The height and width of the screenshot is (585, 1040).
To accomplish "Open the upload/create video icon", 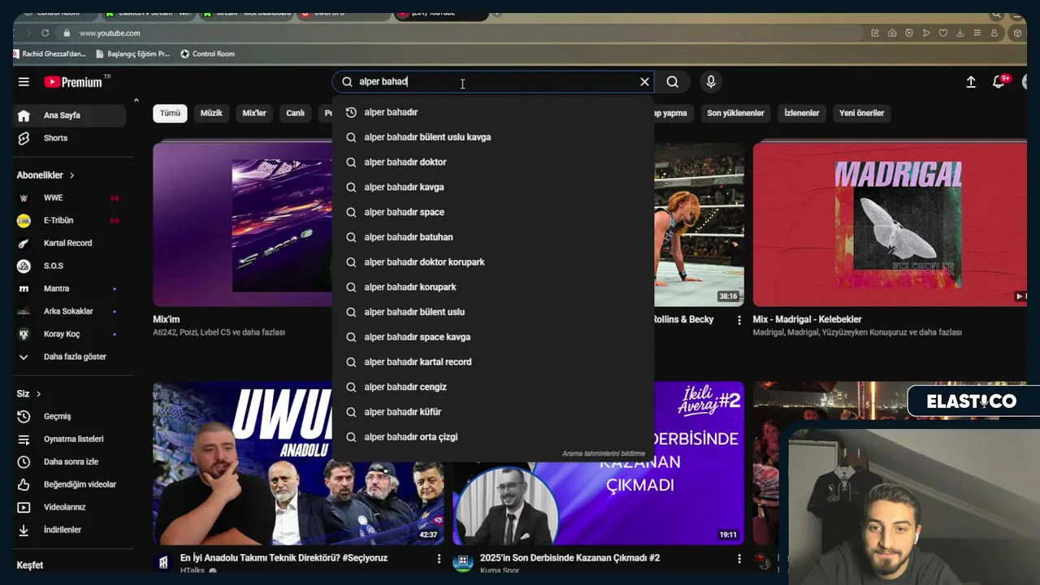I will tap(971, 82).
